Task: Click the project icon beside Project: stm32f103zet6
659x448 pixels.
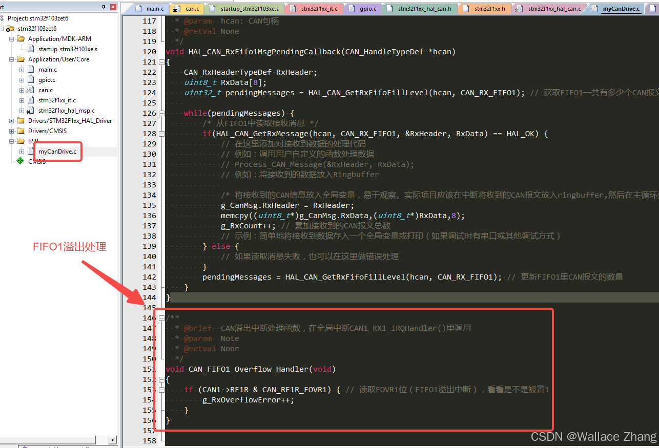Action: pos(3,18)
